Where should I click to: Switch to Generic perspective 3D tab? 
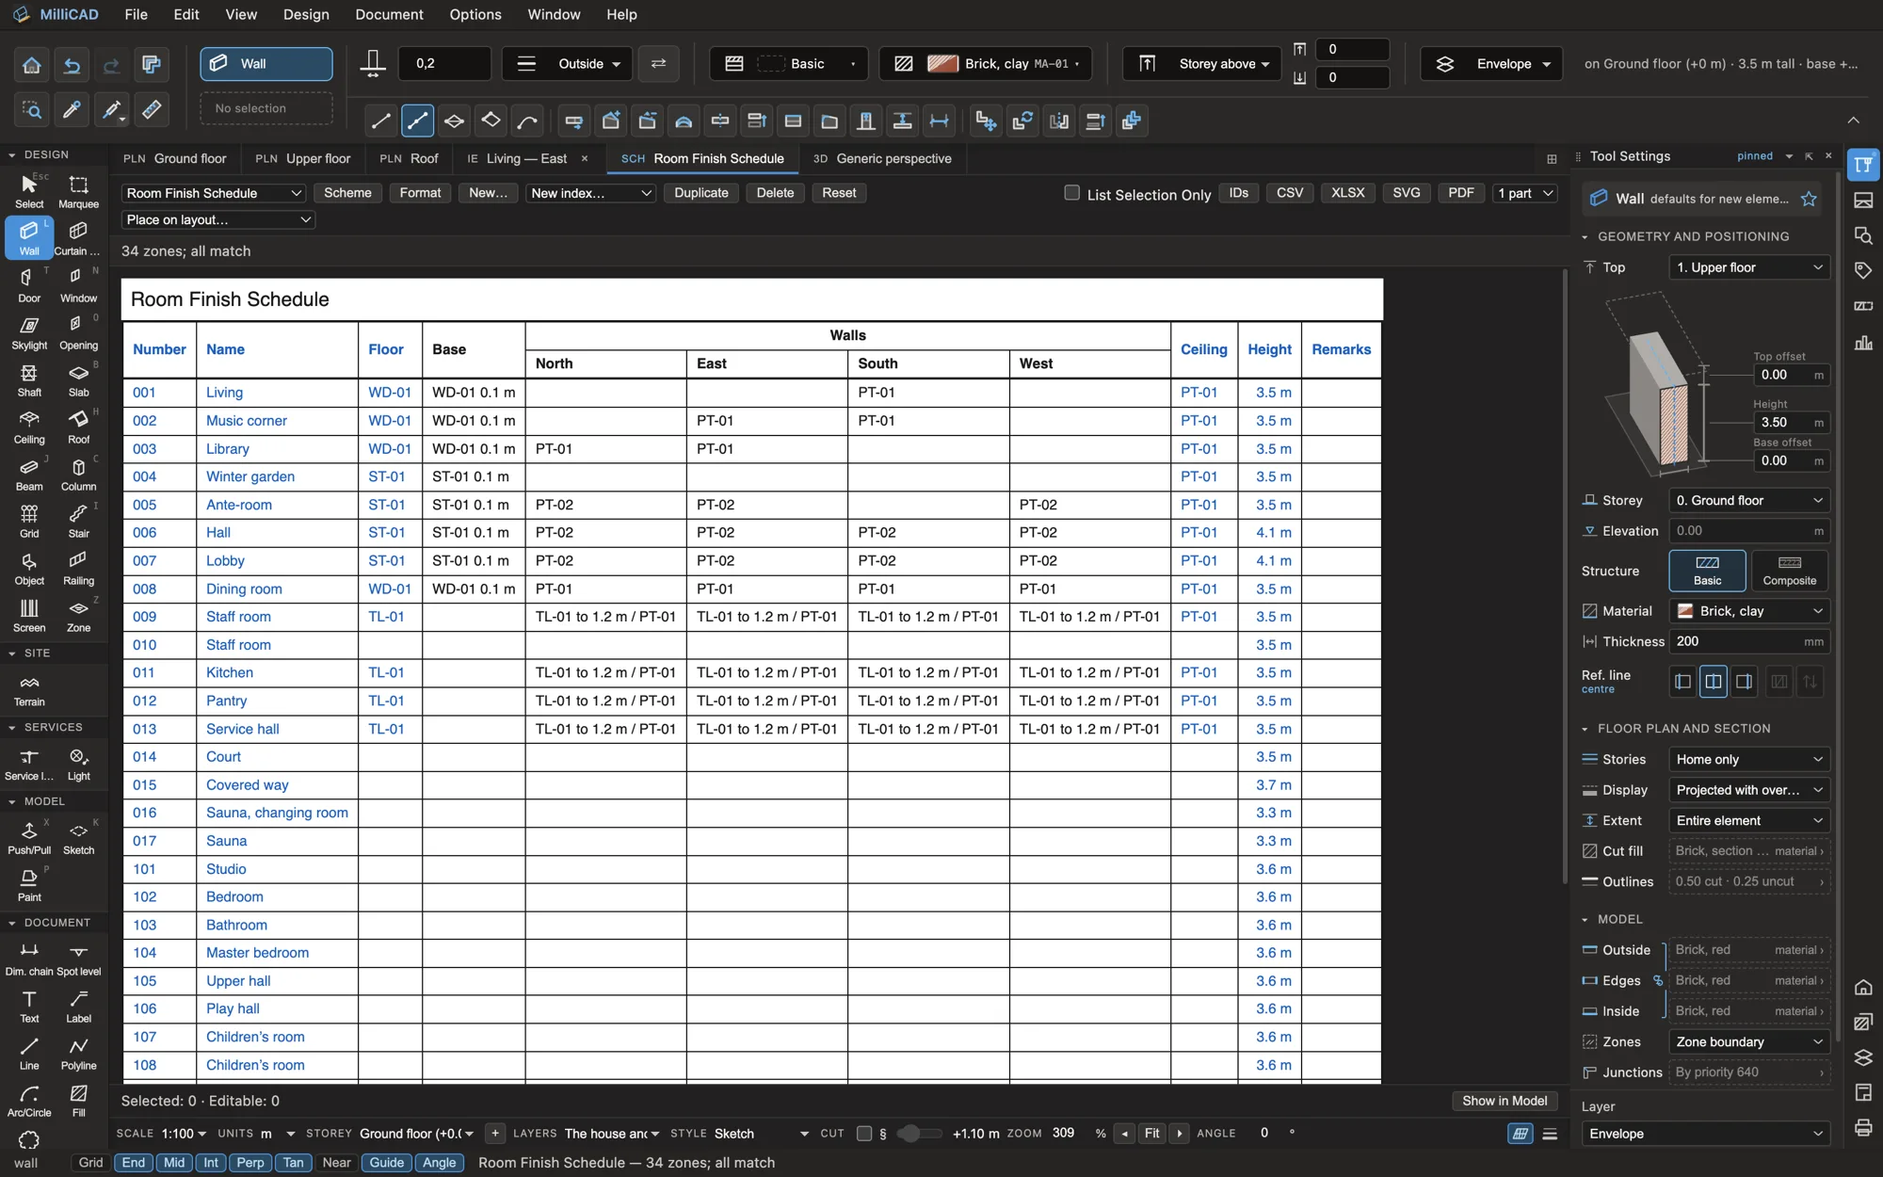point(882,158)
